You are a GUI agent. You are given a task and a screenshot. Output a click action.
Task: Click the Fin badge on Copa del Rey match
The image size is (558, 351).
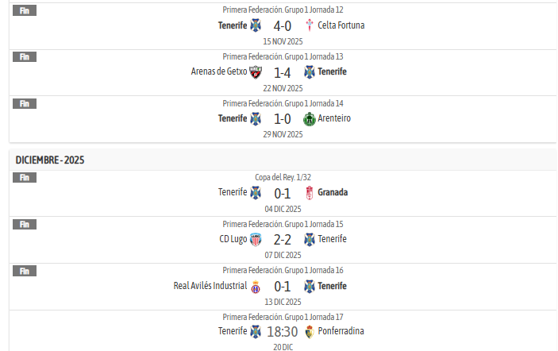(x=25, y=177)
